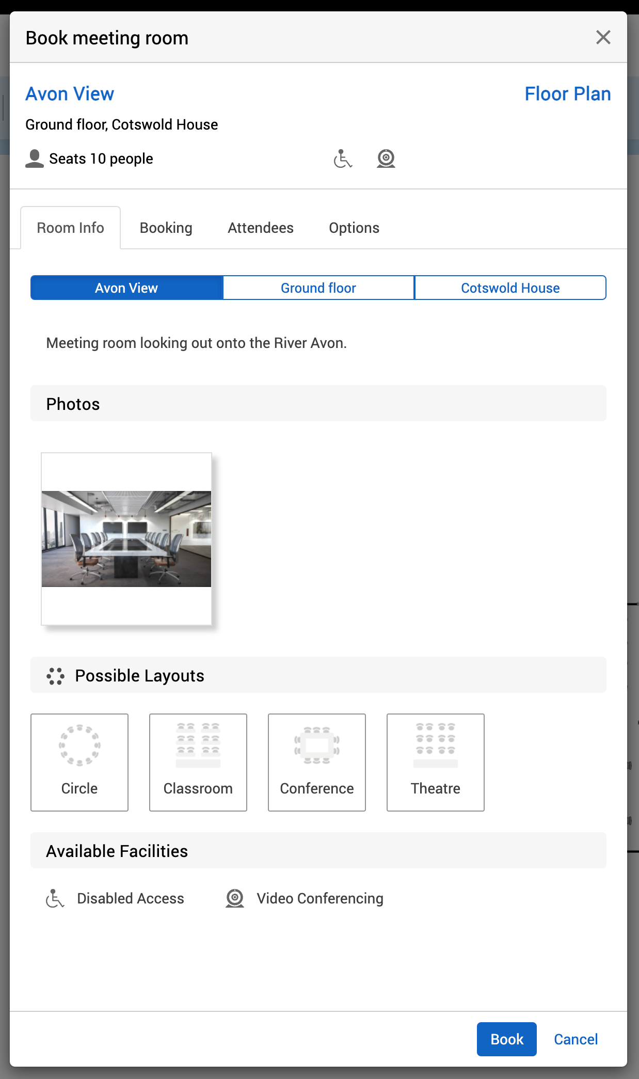Pick the Theatre layout tile
639x1079 pixels.
(436, 762)
